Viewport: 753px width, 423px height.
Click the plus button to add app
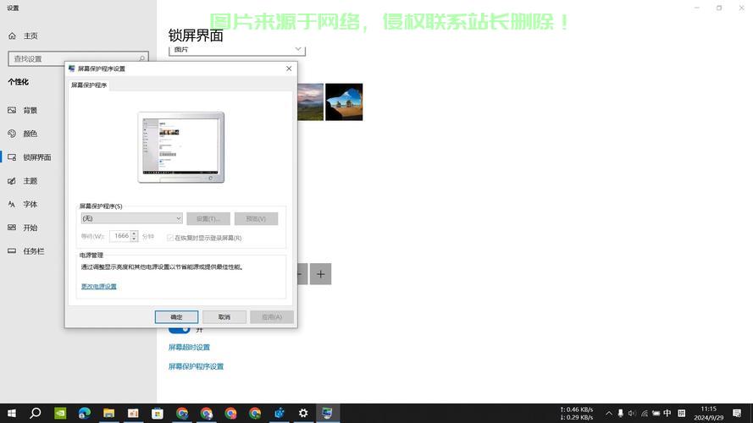320,274
